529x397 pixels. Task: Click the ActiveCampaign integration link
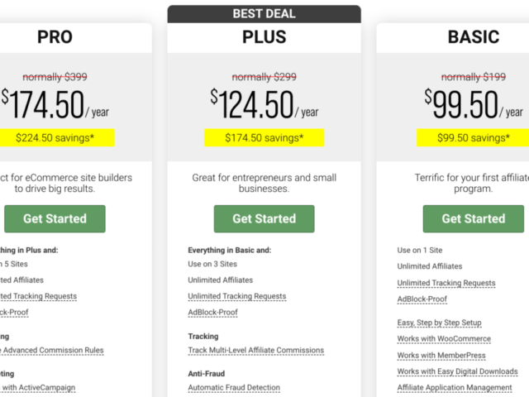(41, 388)
